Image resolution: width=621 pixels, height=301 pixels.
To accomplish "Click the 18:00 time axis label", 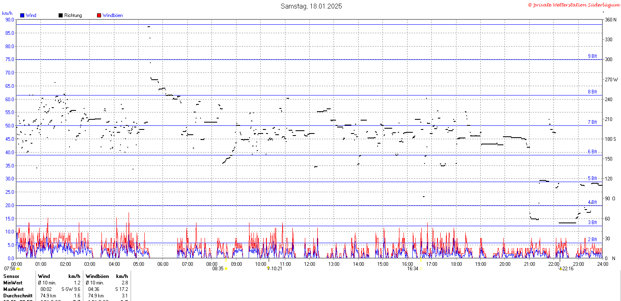I will pos(456,264).
